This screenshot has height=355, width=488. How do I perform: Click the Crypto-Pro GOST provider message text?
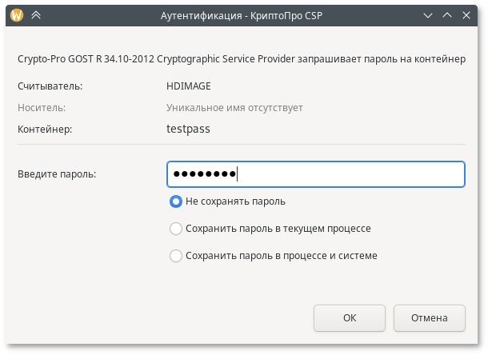242,59
